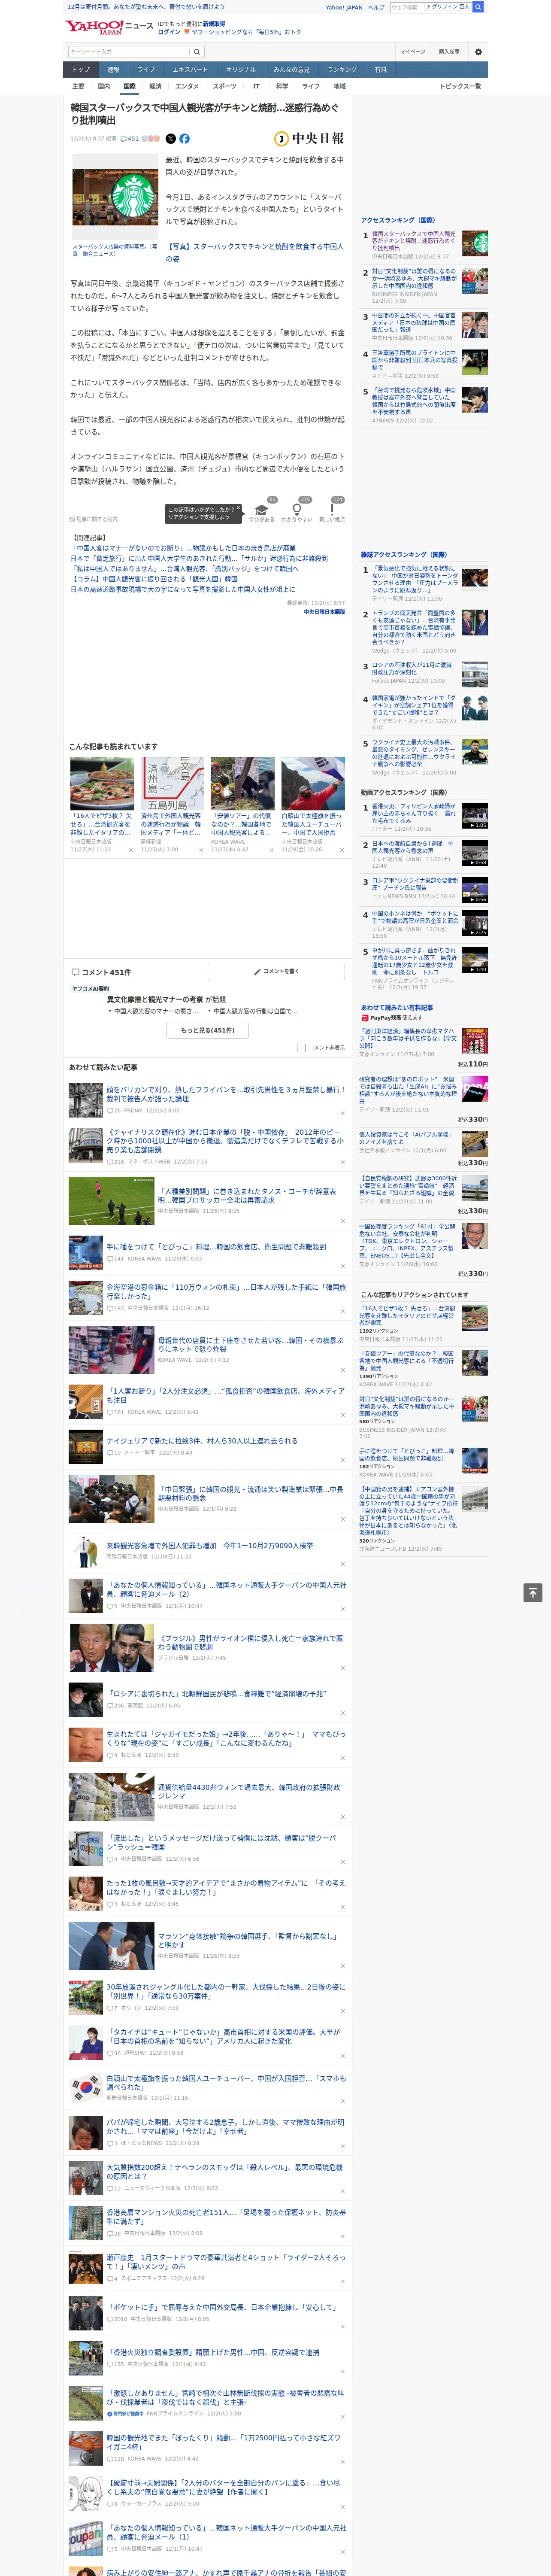Click the keyword search magnifier icon
The height and width of the screenshot is (2576, 551).
[197, 52]
